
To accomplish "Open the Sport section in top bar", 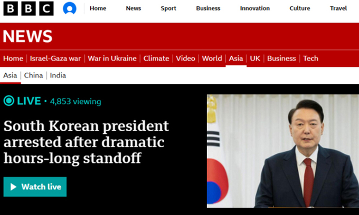I will pyautogui.click(x=168, y=8).
